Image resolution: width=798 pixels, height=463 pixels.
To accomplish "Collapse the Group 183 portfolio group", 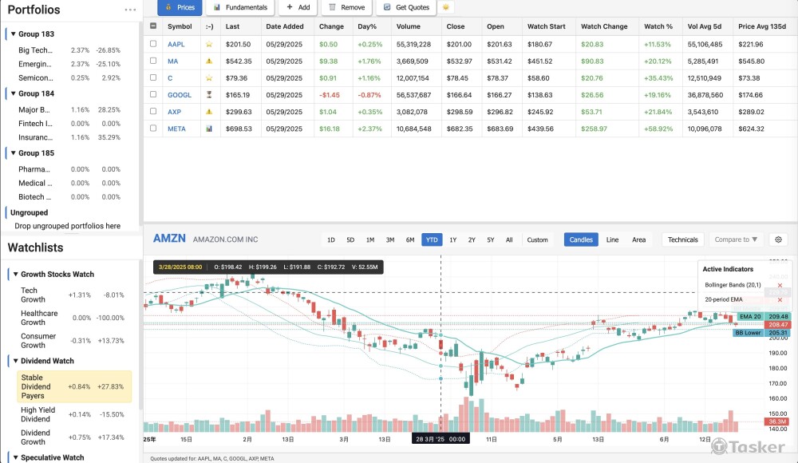I will pos(14,34).
